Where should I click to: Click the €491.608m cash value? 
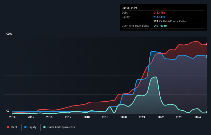160,26
